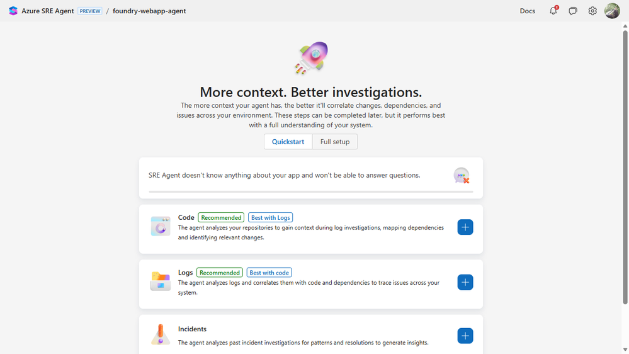629x354 pixels.
Task: Switch to the Quickstart tab
Action: [288, 142]
